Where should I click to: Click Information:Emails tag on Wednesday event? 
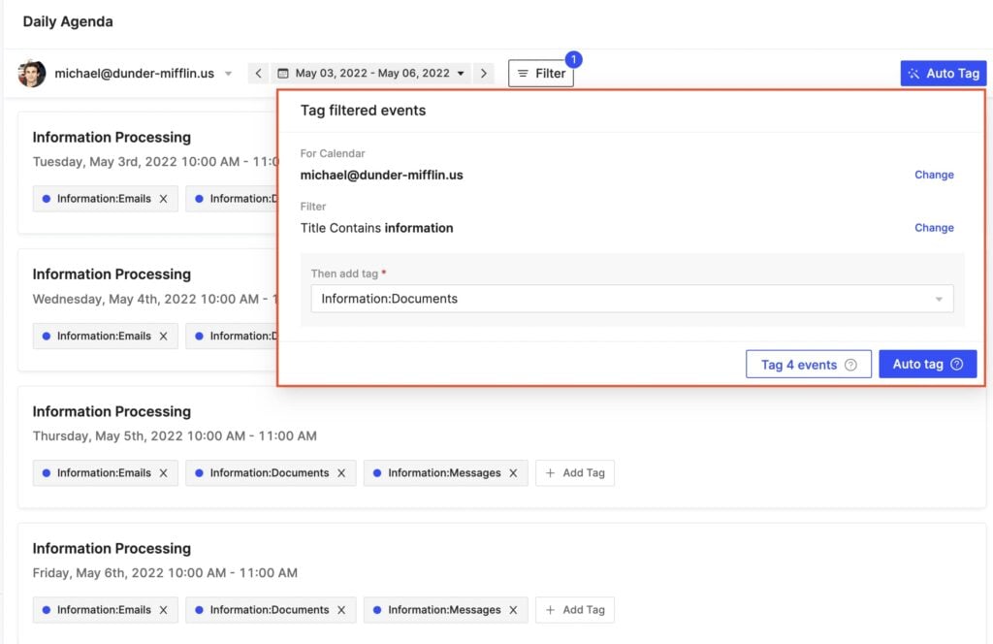(x=104, y=337)
